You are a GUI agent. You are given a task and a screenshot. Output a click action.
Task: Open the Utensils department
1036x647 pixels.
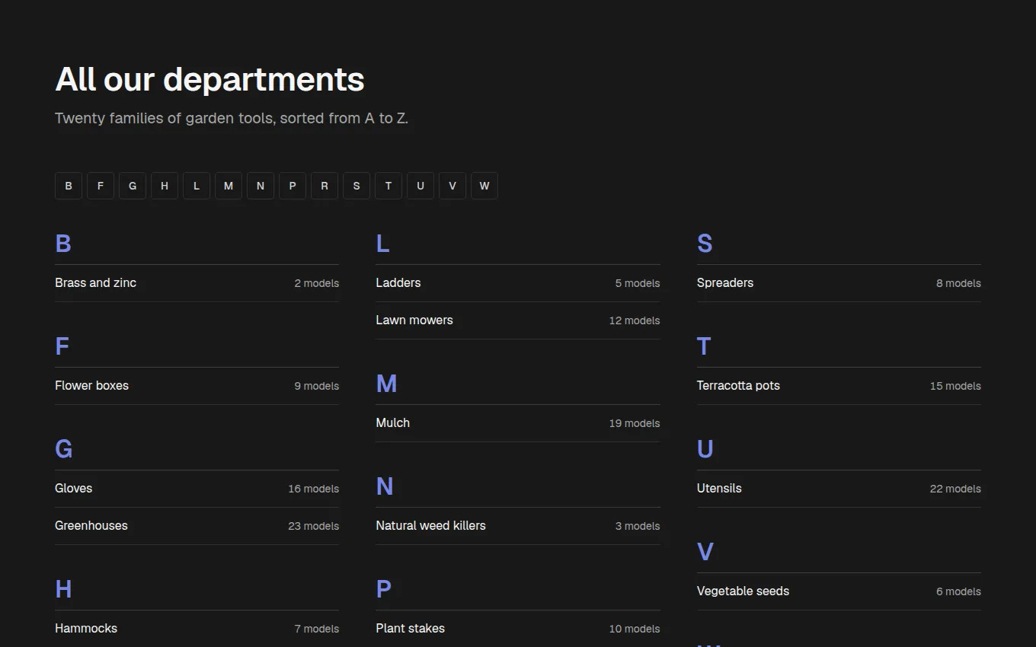point(839,489)
